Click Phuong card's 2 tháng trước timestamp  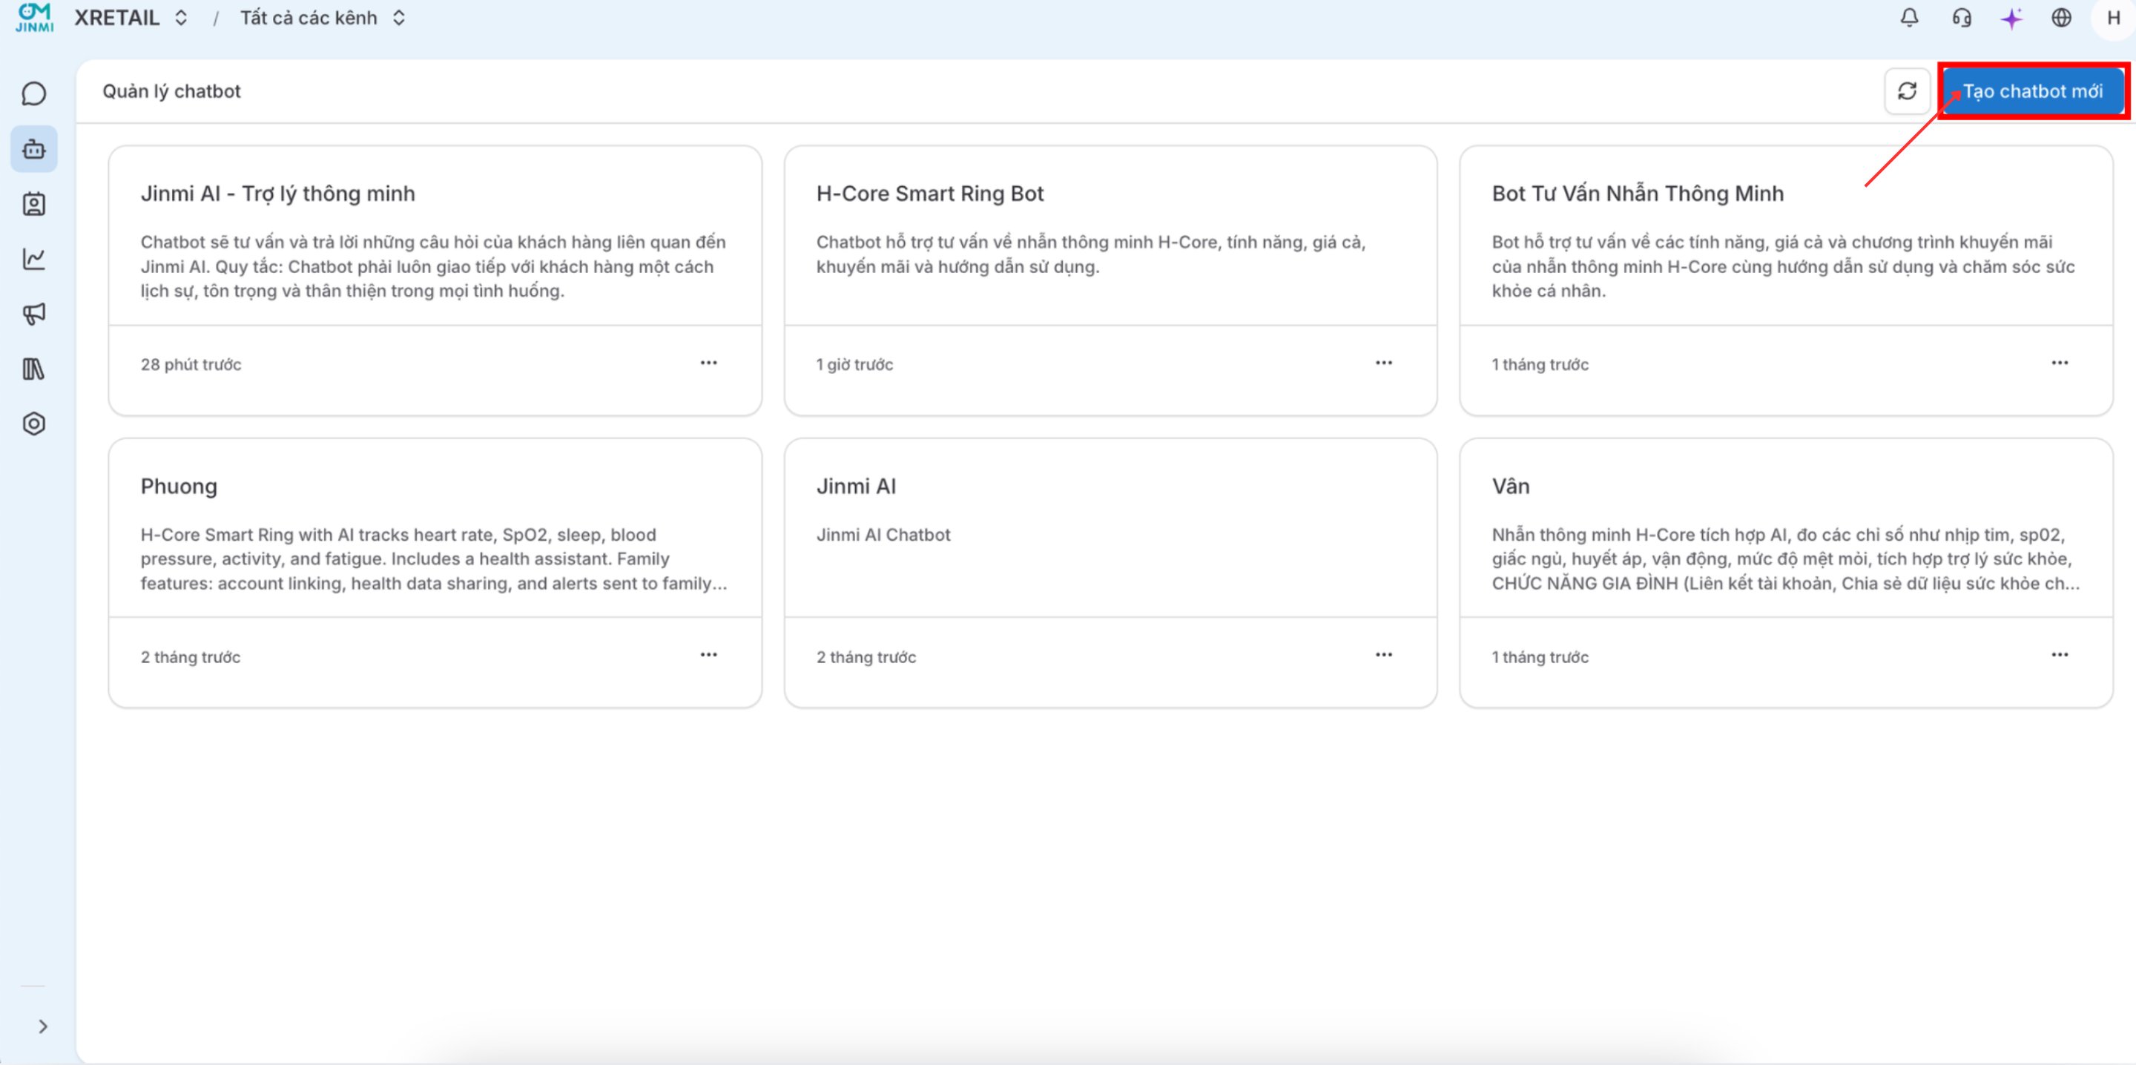pos(190,657)
